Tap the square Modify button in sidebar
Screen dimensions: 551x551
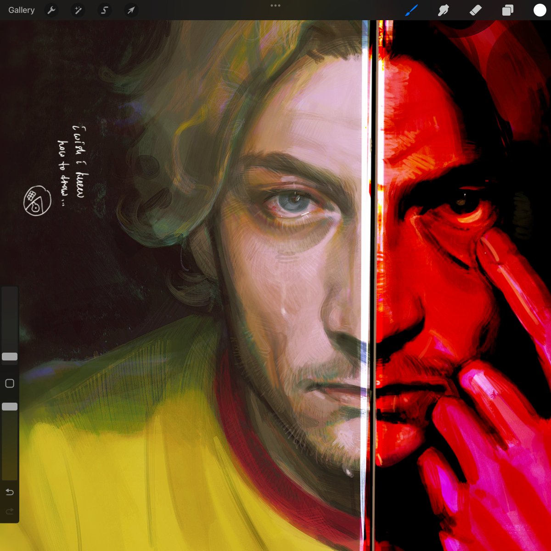(10, 383)
